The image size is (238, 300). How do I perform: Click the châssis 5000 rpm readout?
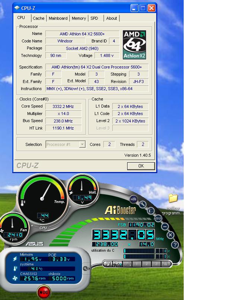tap(62, 278)
